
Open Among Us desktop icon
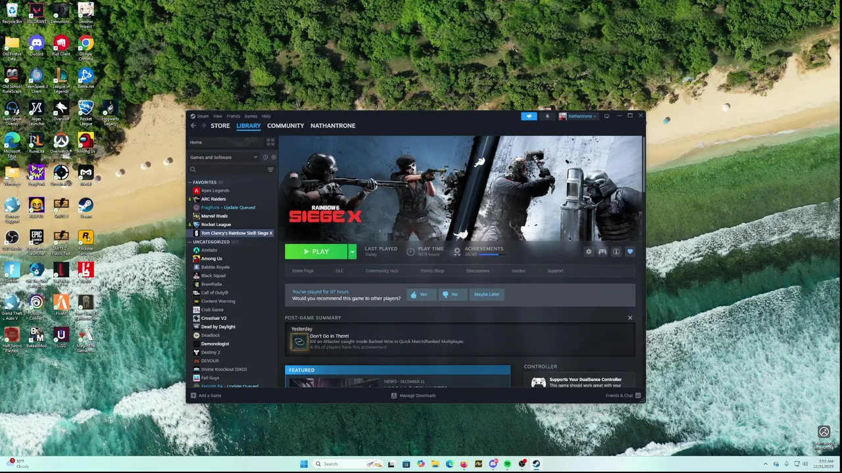(x=86, y=141)
